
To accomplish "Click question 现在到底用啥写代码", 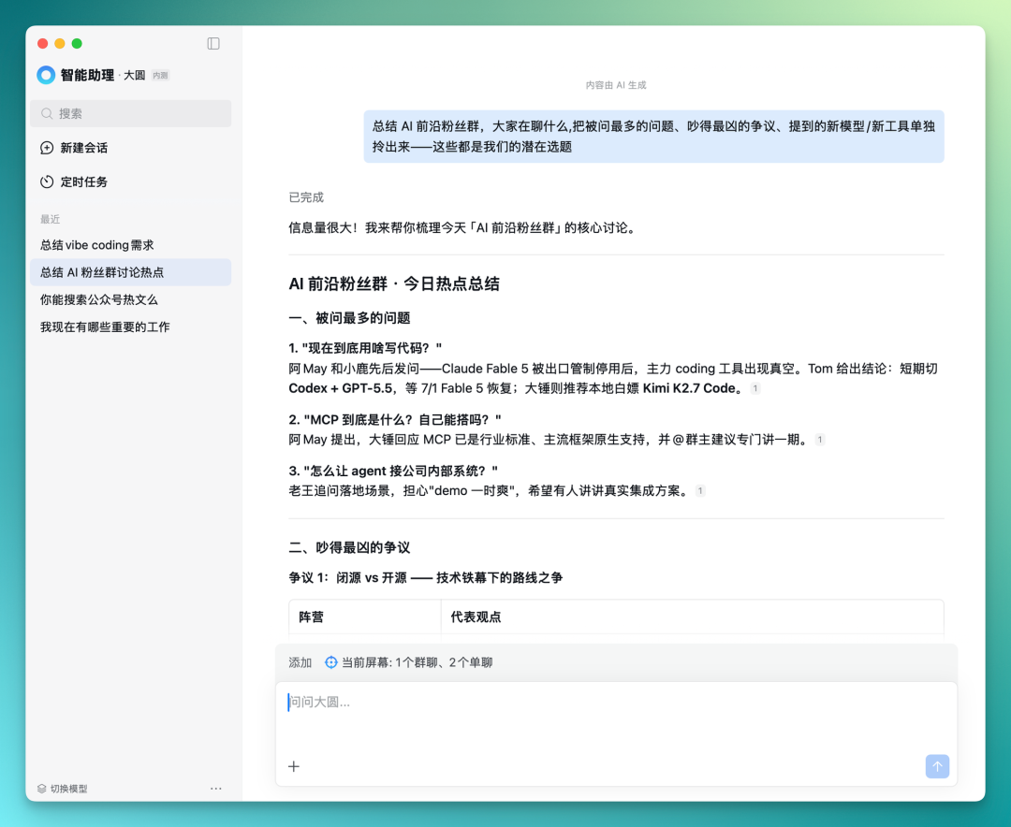I will (x=365, y=348).
